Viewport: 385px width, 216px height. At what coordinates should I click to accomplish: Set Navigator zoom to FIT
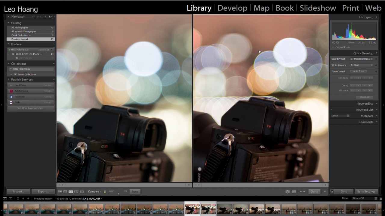[34, 16]
